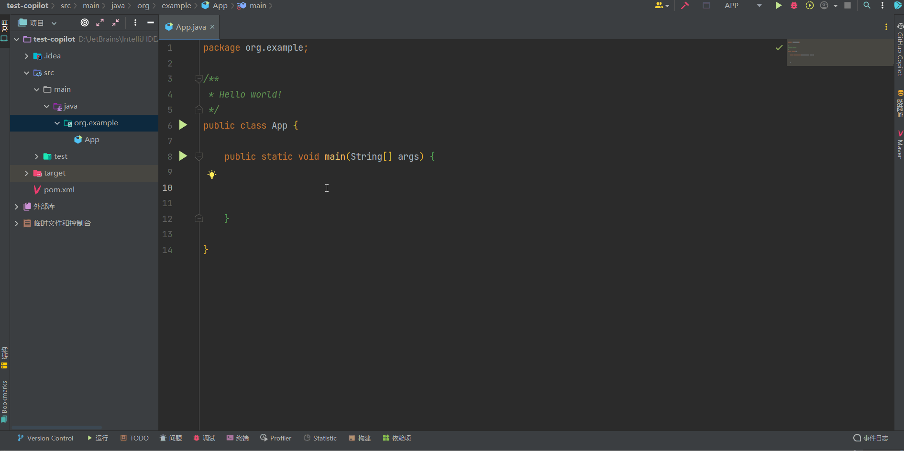
Task: Select the App class in project tree
Action: coord(87,140)
